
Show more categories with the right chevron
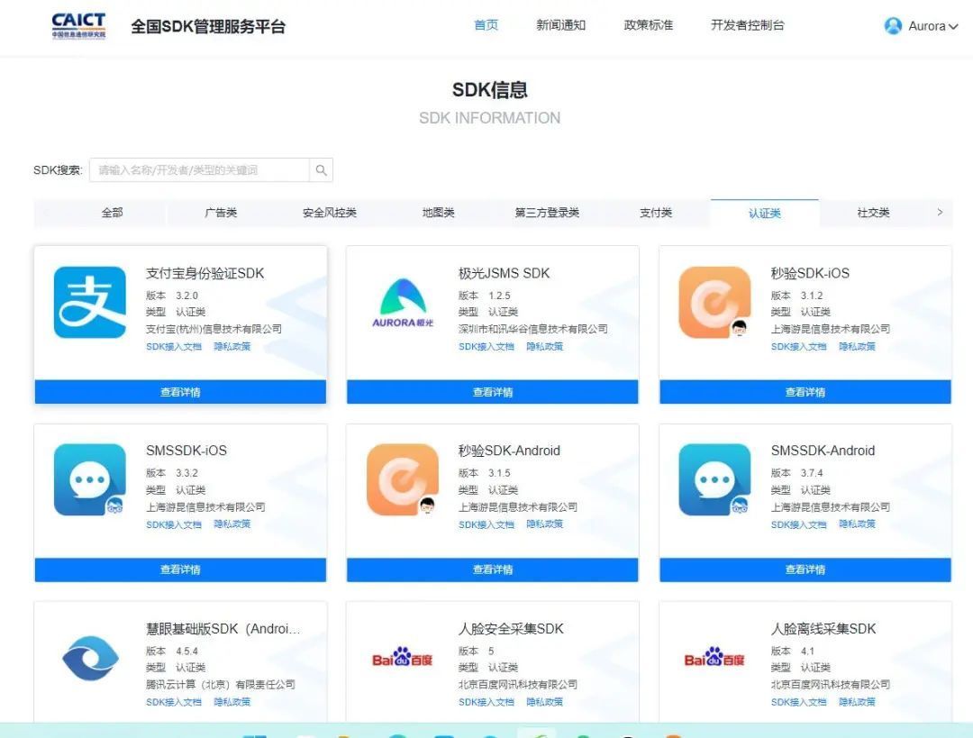coord(940,213)
